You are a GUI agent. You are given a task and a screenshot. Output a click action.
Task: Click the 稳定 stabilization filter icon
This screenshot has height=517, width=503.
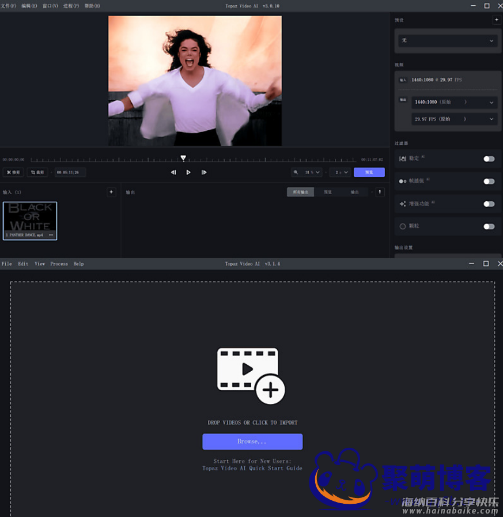[x=403, y=159]
